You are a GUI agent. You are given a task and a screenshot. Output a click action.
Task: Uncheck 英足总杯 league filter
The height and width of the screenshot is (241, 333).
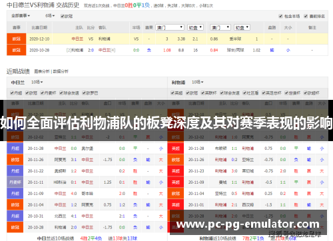(263, 93)
